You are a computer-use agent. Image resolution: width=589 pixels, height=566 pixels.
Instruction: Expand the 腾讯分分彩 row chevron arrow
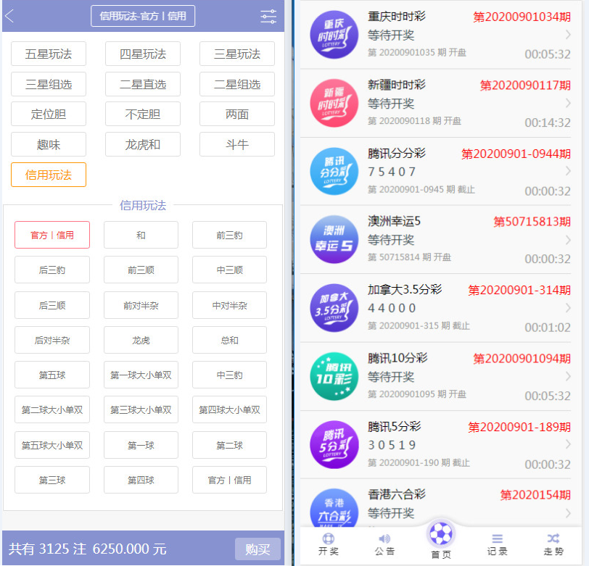(567, 171)
